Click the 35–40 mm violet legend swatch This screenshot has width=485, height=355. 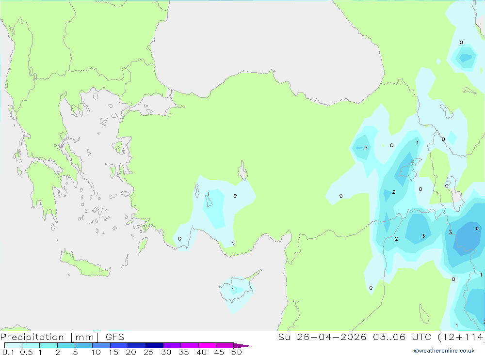[190, 345]
